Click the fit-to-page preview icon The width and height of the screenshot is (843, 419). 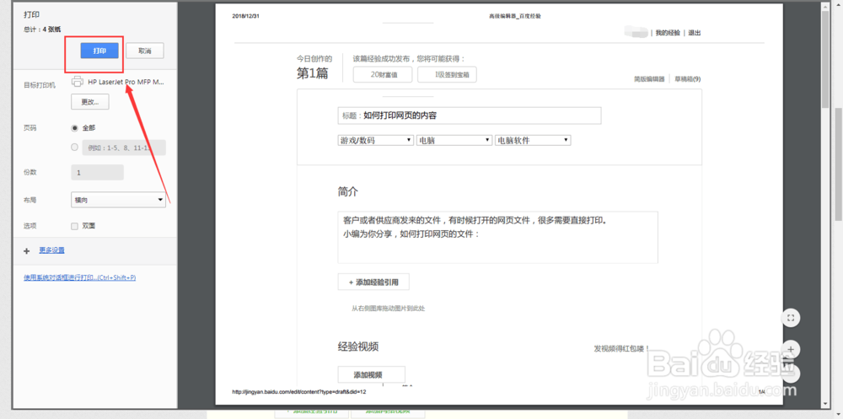(x=791, y=318)
